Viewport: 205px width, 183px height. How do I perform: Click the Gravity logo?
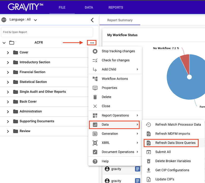click(x=25, y=7)
